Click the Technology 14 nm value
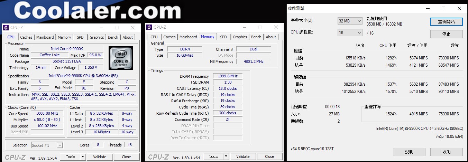The image size is (468, 162). tap(40, 68)
